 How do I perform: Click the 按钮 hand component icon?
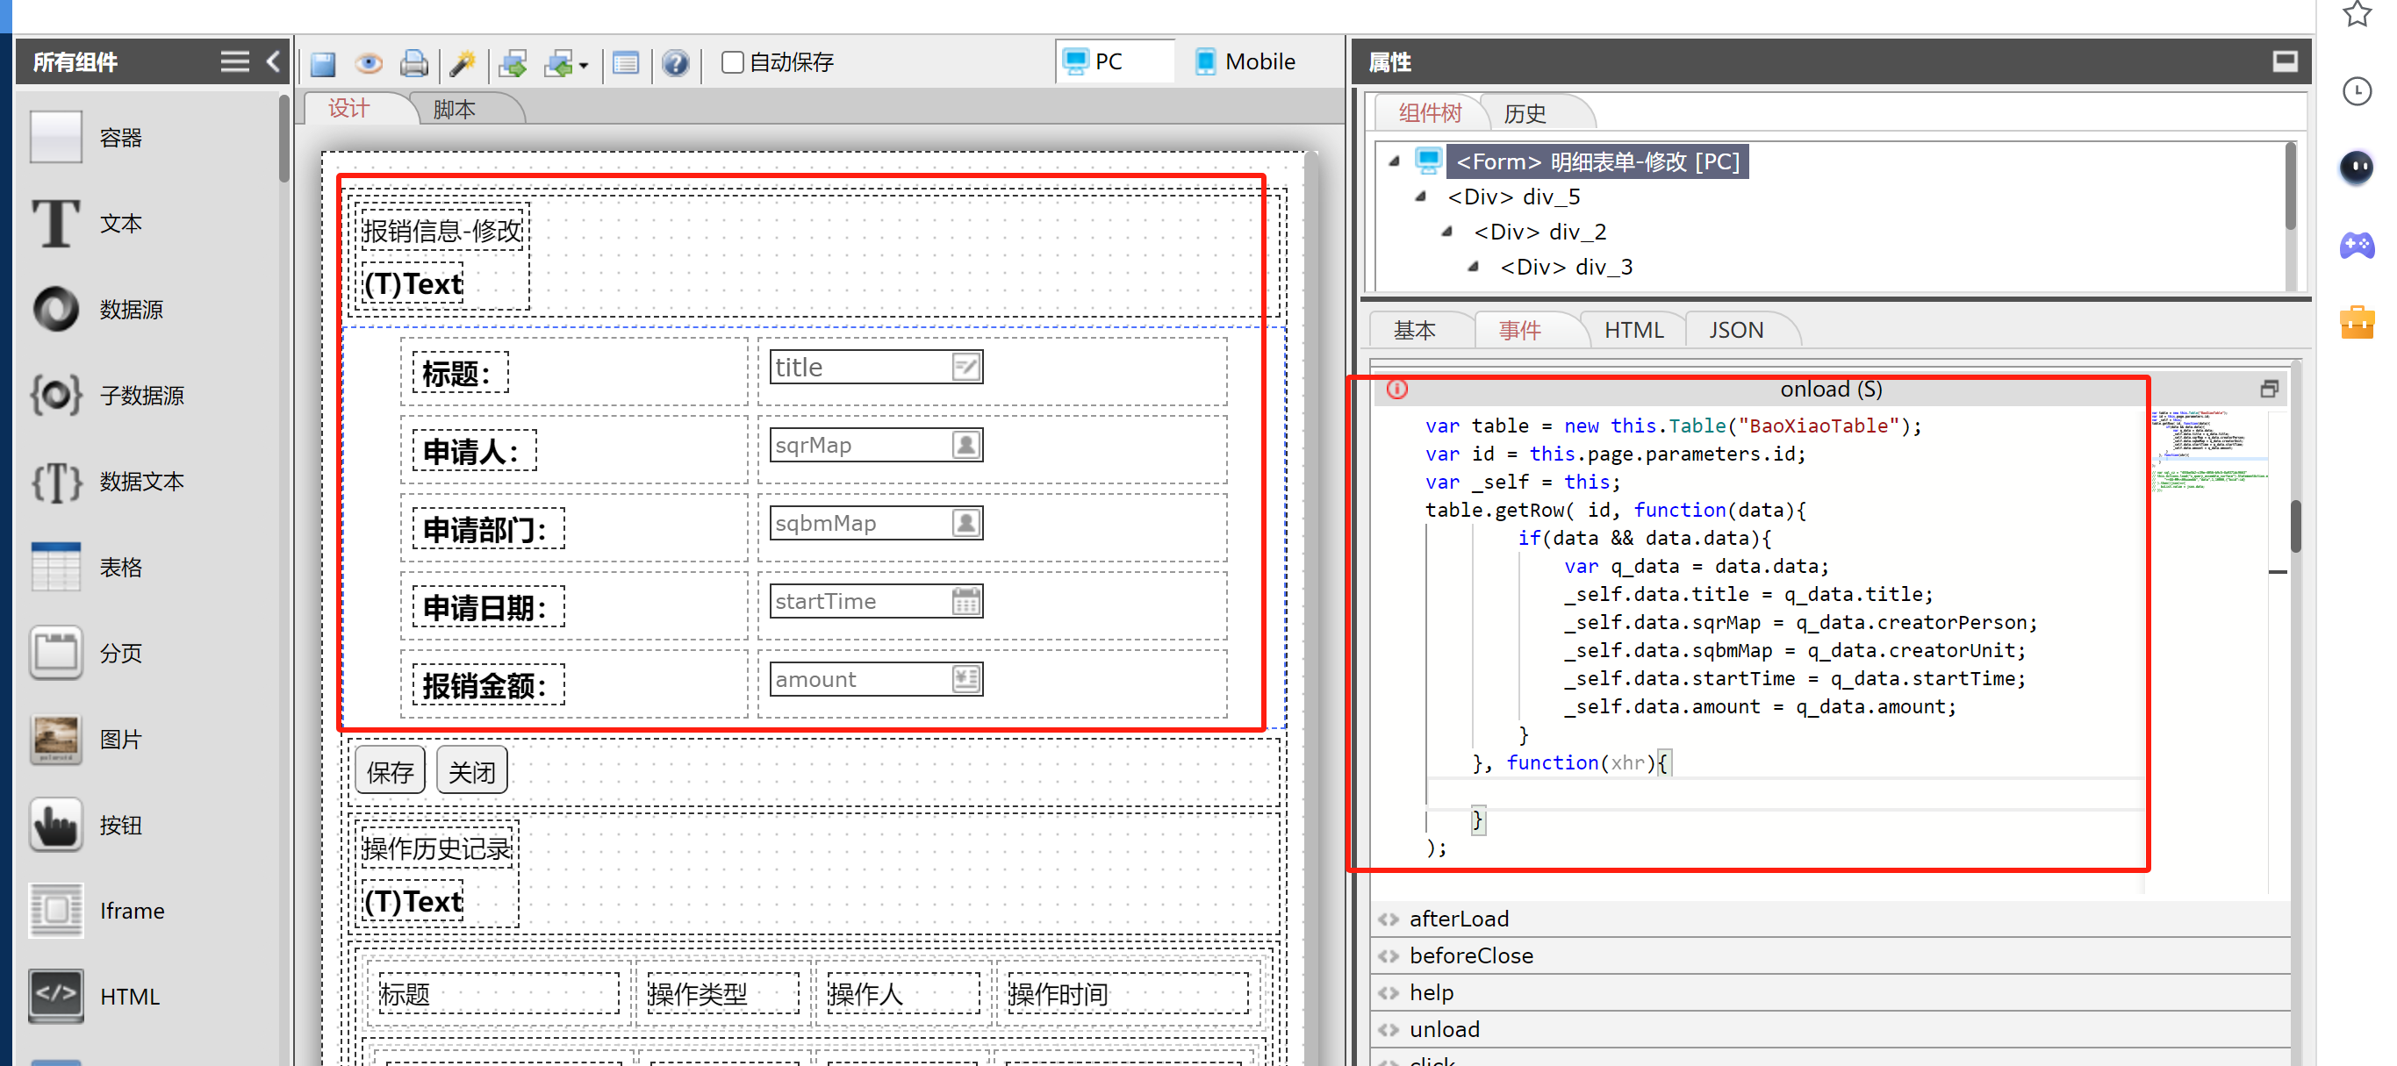coord(56,824)
